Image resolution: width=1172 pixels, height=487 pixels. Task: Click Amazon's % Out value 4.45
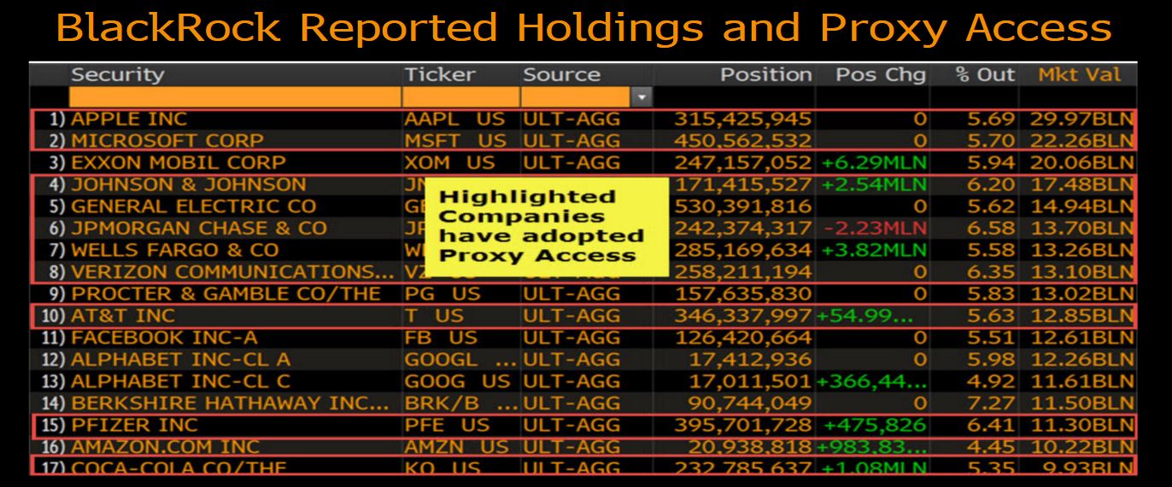click(991, 446)
